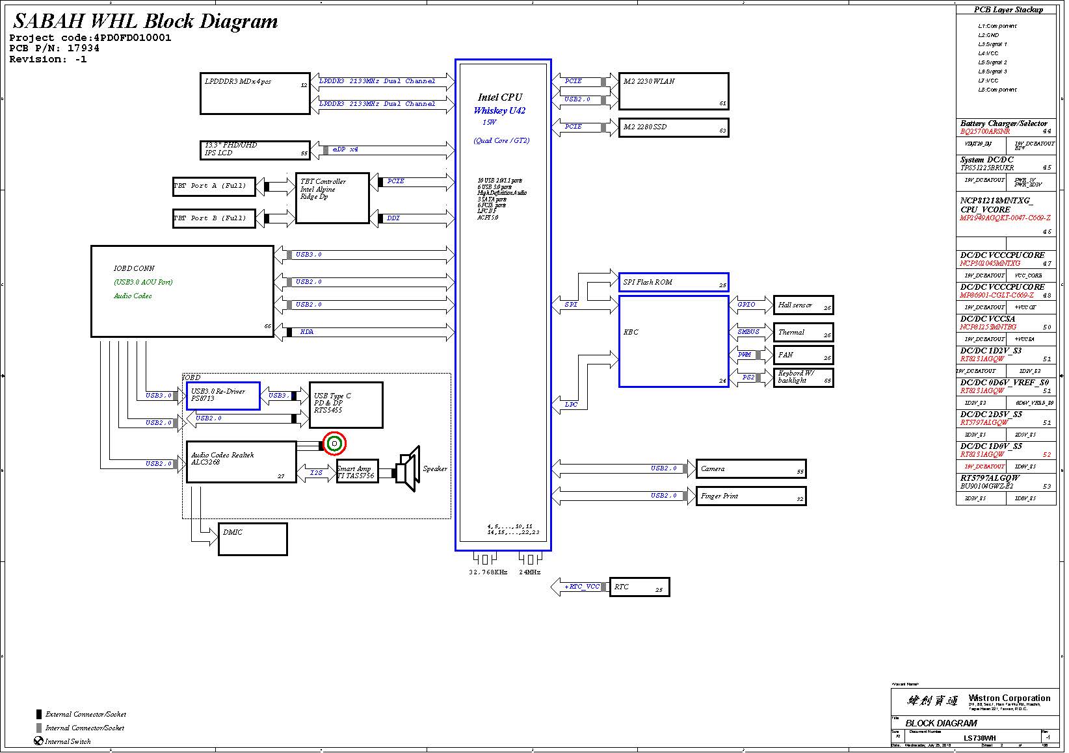Click the SMBUS label

[x=748, y=332]
